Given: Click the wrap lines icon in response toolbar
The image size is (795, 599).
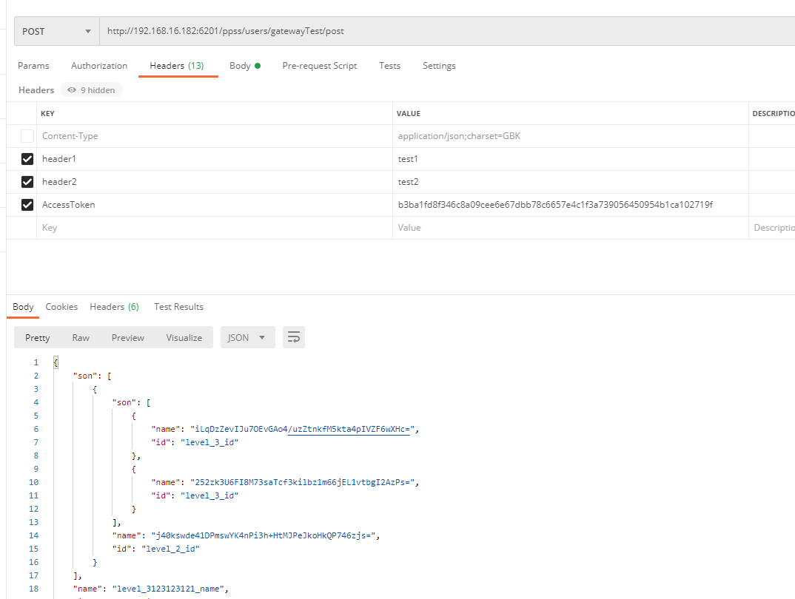Looking at the screenshot, I should 294,338.
